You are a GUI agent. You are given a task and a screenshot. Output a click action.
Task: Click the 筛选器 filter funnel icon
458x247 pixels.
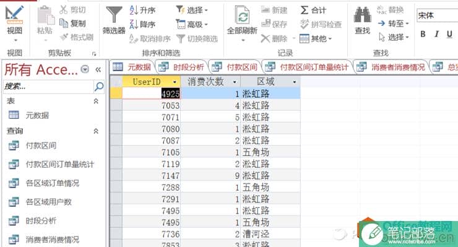pos(114,15)
